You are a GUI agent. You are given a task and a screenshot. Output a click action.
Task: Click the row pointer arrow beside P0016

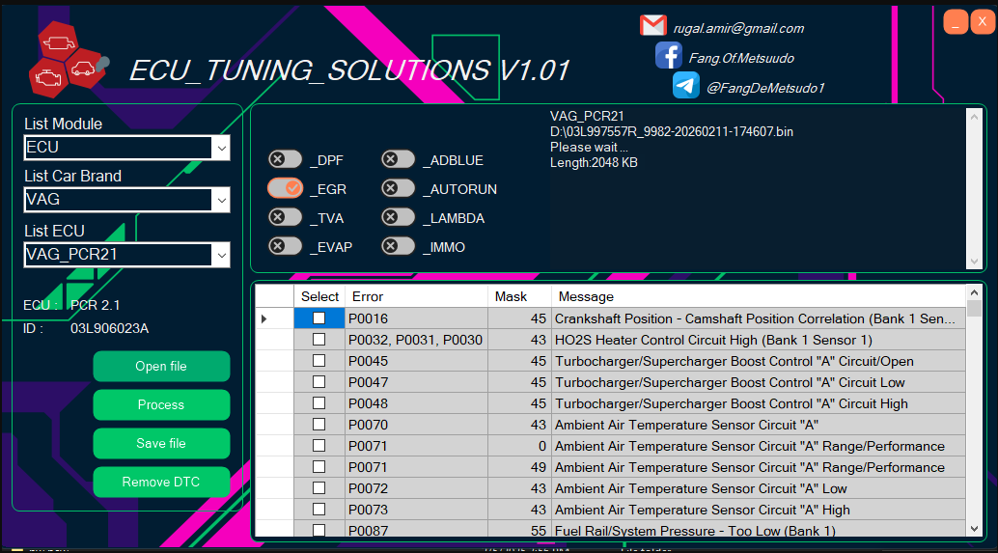264,318
